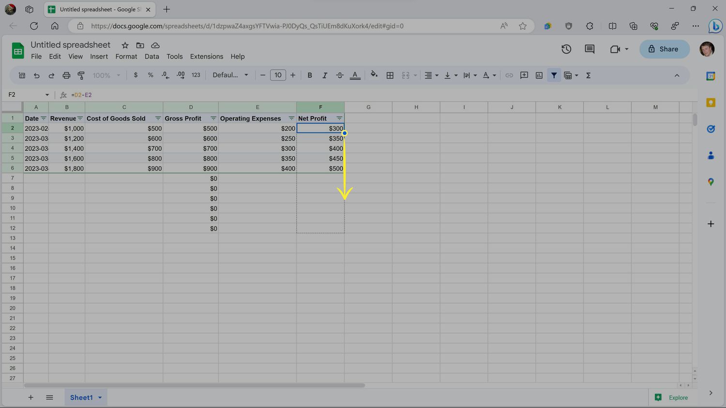Click the Paint format roller icon

(x=81, y=75)
